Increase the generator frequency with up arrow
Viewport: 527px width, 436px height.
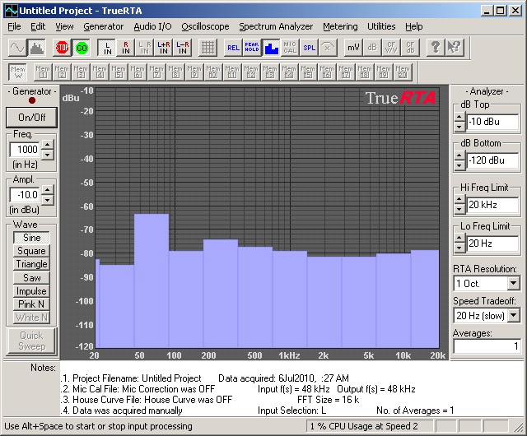[x=47, y=145]
